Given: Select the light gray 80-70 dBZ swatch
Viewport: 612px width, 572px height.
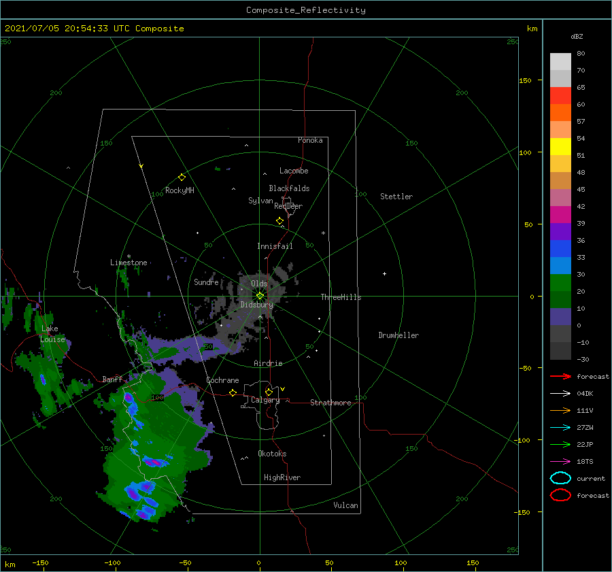Looking at the screenshot, I should click(x=560, y=62).
